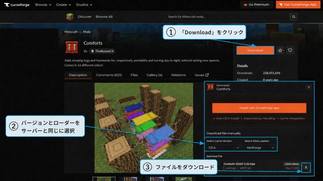Click the Go Premium button
The width and height of the screenshot is (323, 181).
pos(256,4)
